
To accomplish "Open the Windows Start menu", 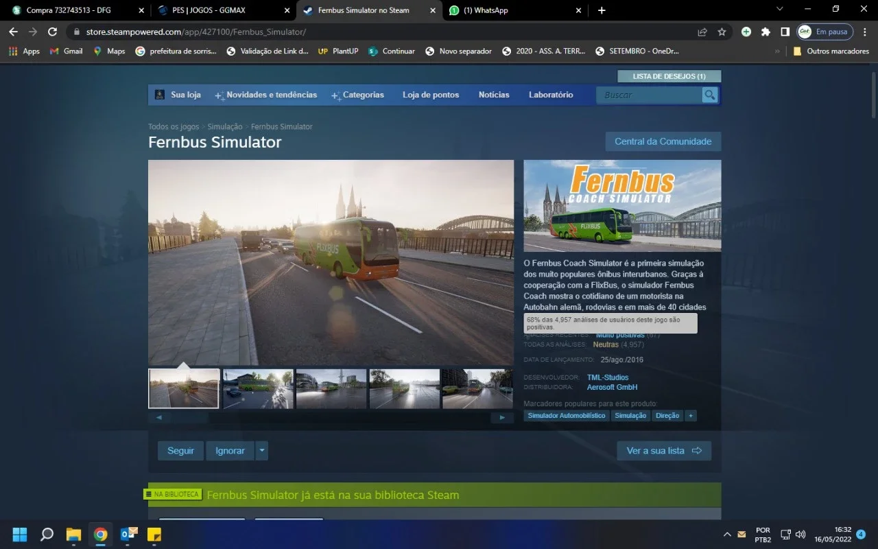I will pos(20,534).
